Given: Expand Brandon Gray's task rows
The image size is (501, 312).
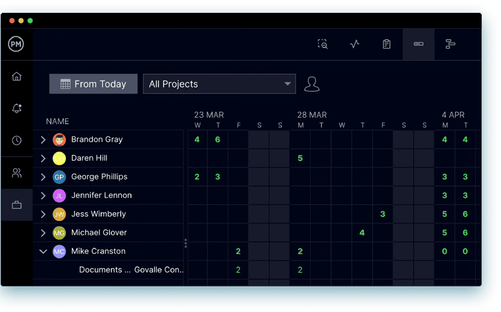Looking at the screenshot, I should coord(43,139).
